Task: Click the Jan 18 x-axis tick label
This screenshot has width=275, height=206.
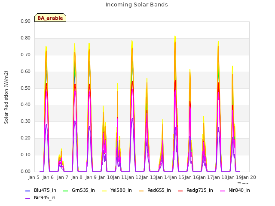Action: coord(220,177)
